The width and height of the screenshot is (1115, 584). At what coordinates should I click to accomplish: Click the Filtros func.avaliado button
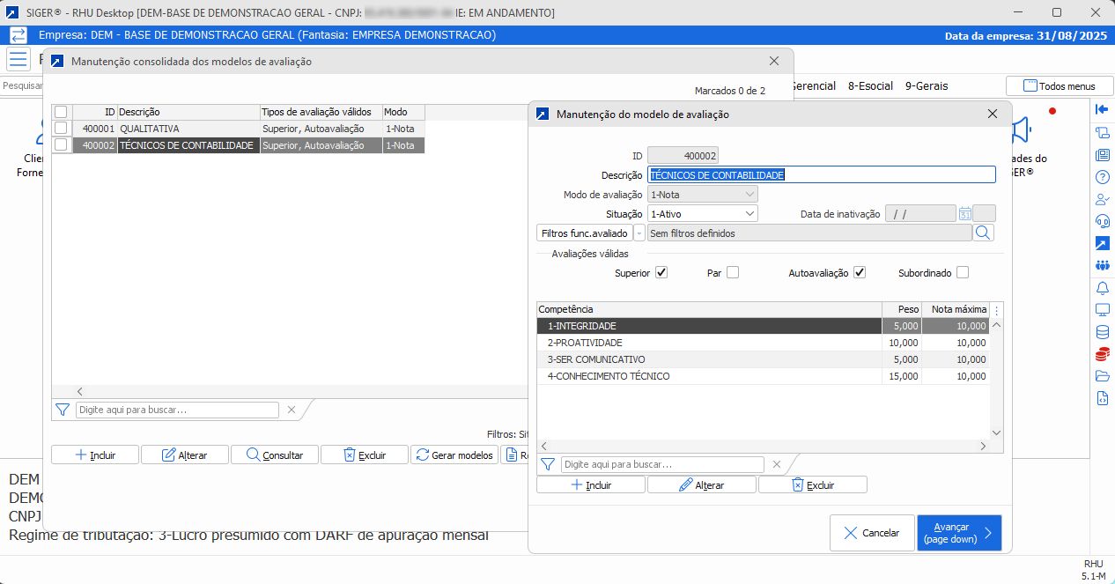pos(585,233)
